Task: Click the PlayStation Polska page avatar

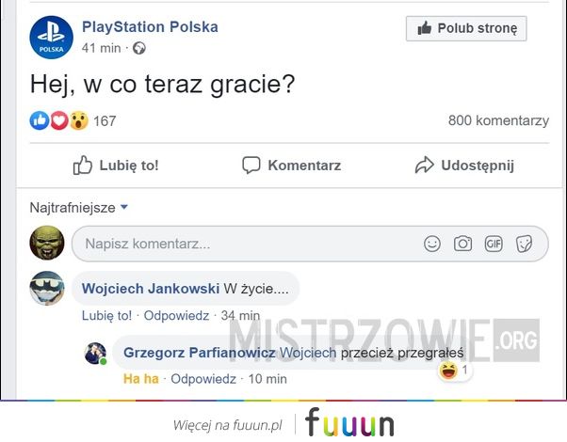Action: tap(52, 38)
